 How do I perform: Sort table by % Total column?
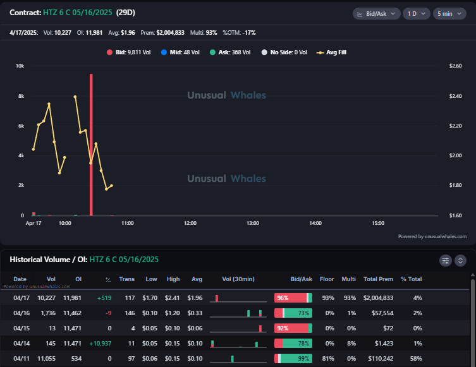(x=412, y=279)
